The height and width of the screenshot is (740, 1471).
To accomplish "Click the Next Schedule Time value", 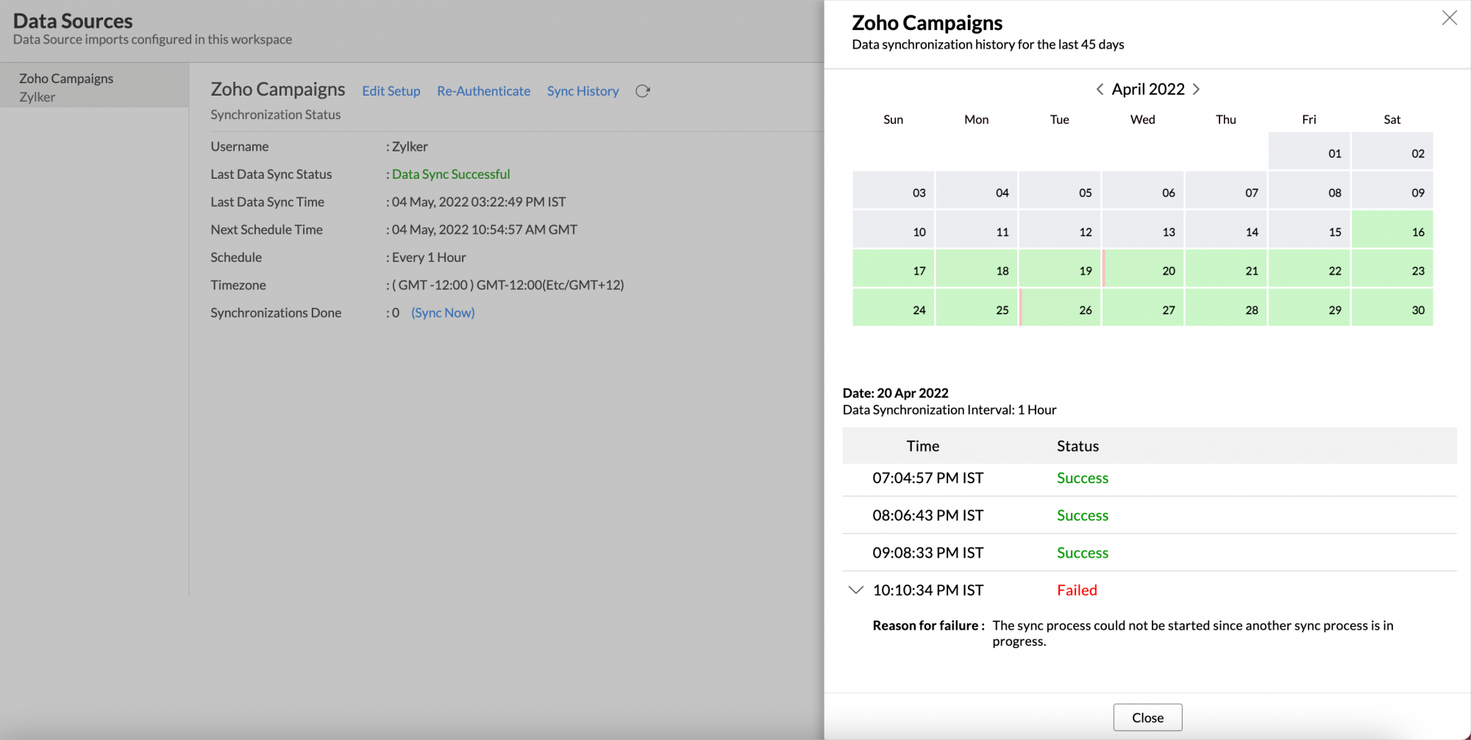I will click(484, 230).
